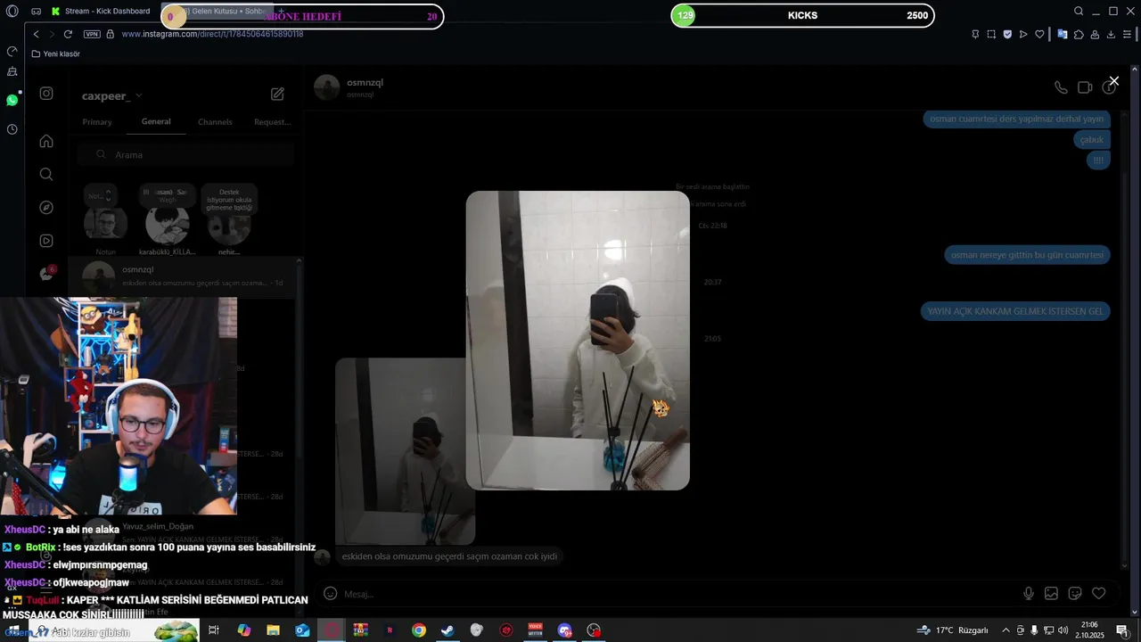Open the browser downloads icon
1141x642 pixels.
(x=1111, y=34)
